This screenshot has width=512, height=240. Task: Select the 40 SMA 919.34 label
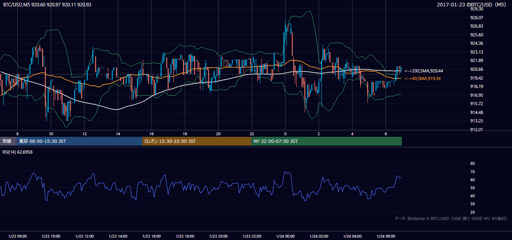coord(423,78)
